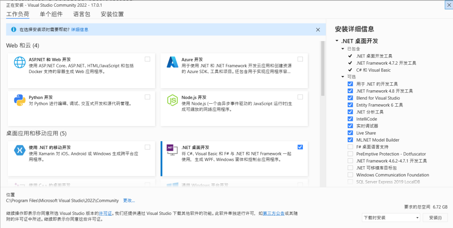Viewport: 453px width, 228px height.
Task: Switch to the 工作负荷 tab
Action: [18, 14]
